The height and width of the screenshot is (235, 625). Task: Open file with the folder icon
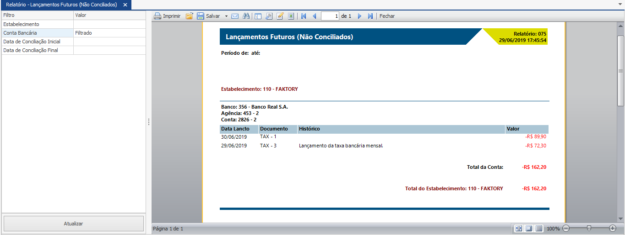[x=189, y=16]
